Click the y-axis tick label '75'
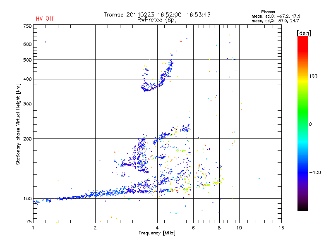This screenshot has width=331, height=248. (x=29, y=222)
